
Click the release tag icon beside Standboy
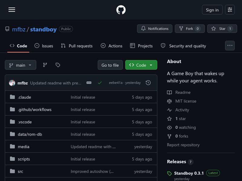click(x=169, y=173)
